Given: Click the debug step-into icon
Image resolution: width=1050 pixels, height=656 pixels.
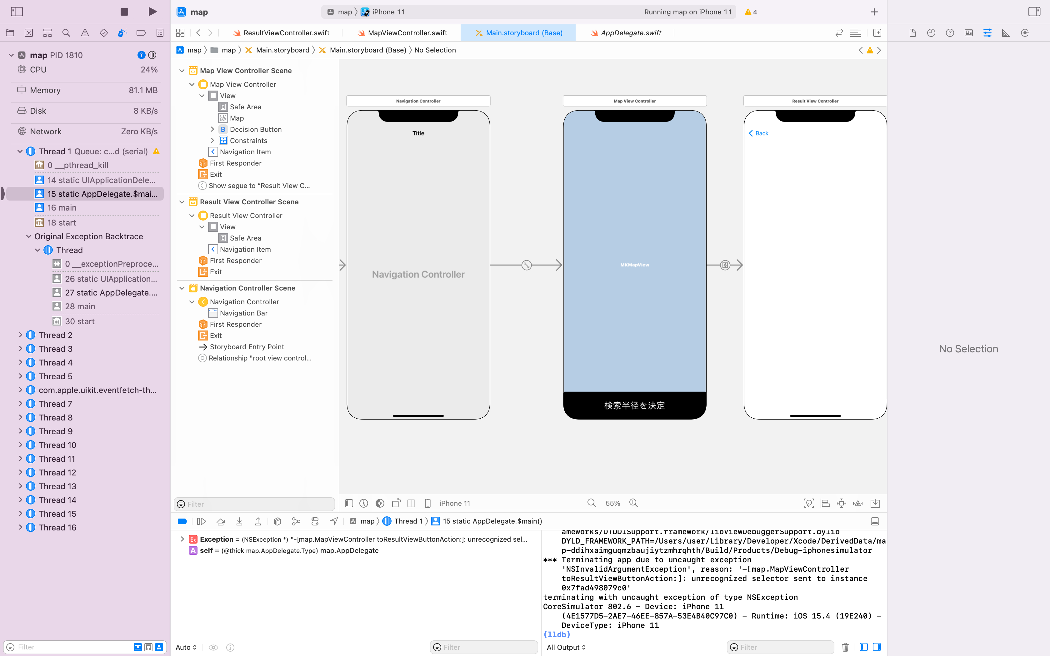Looking at the screenshot, I should [240, 521].
